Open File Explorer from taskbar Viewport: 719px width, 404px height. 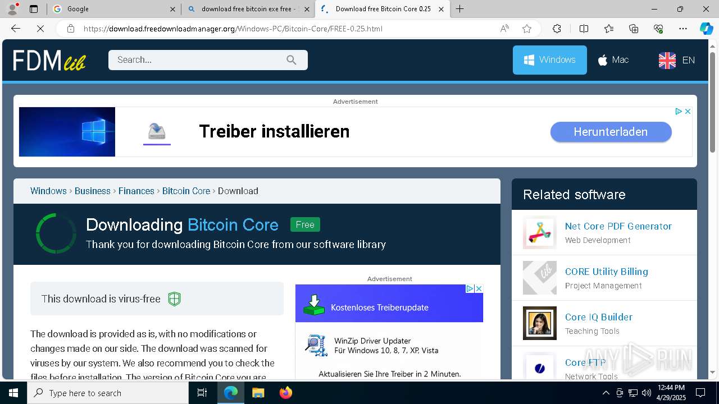258,393
